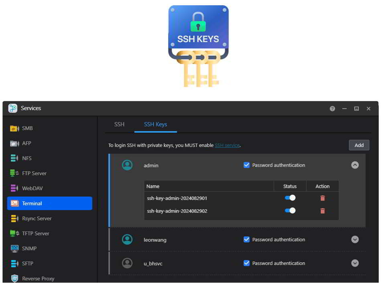Click the u_bhsvc user avatar

(x=127, y=263)
